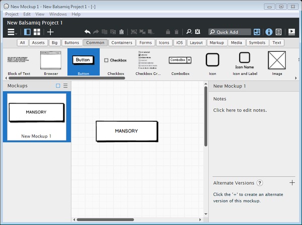The height and width of the screenshot is (225, 302).
Task: Click the plus icon to add mockup
Action: tap(50, 32)
